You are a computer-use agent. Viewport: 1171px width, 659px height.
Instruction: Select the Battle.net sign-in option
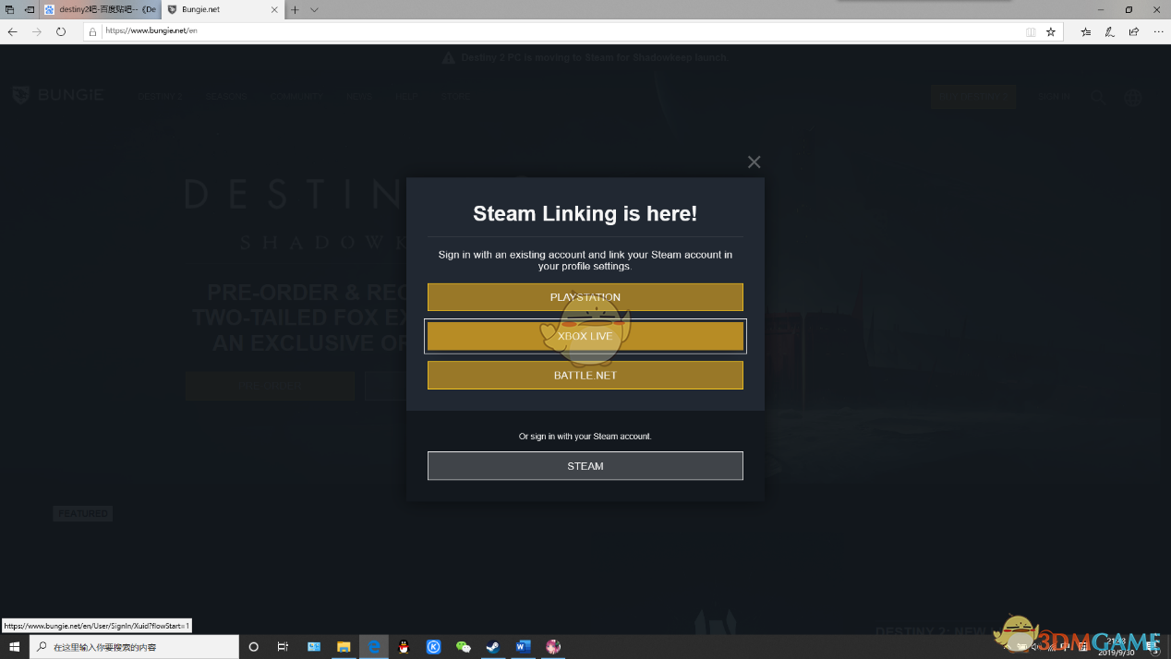(x=585, y=375)
